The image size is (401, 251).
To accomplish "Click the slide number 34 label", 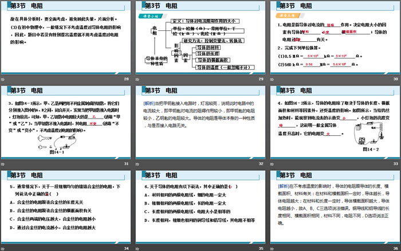I will [126, 248].
